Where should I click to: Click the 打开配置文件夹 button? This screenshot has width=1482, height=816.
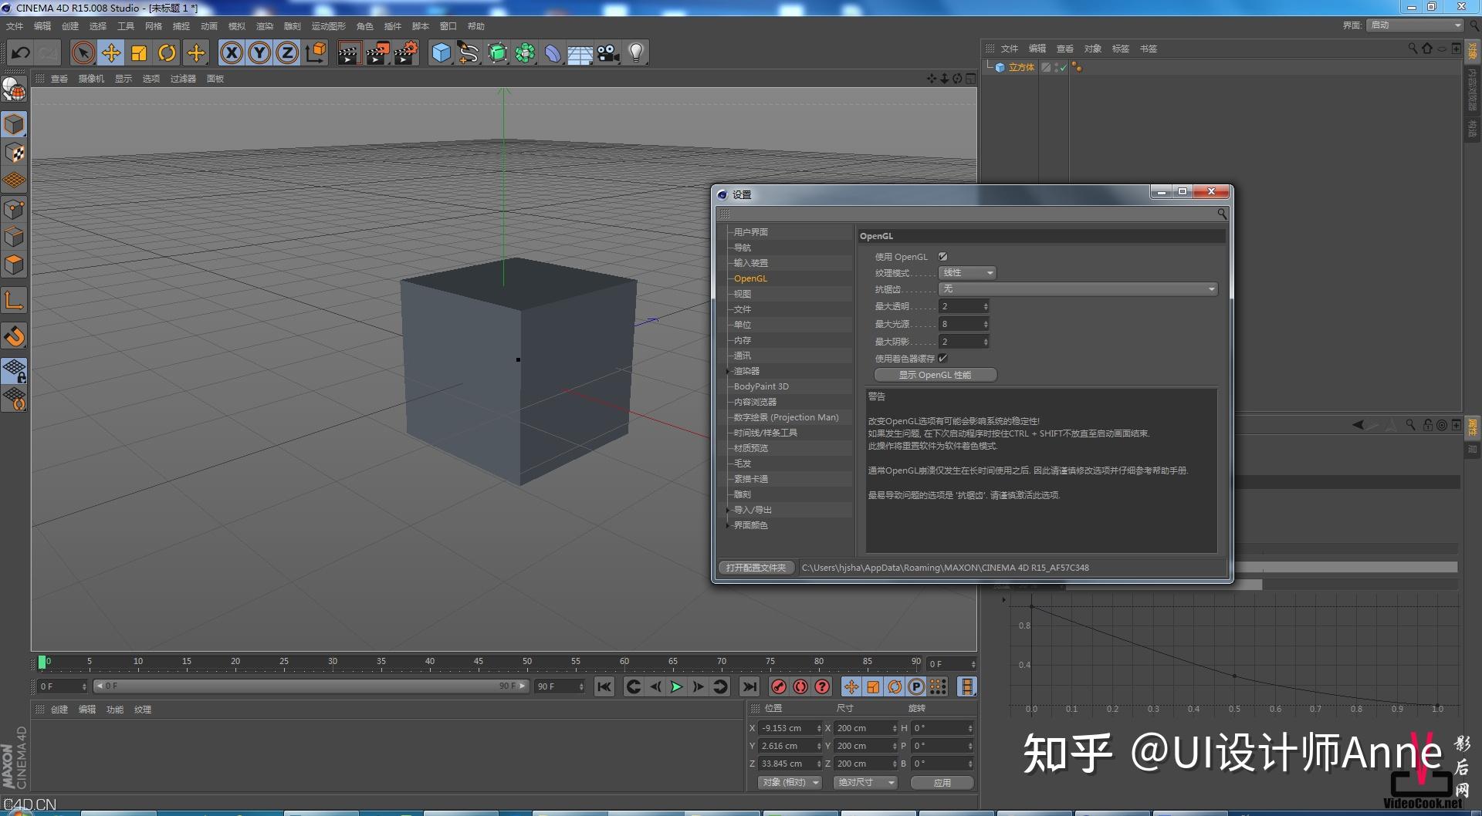pos(756,568)
